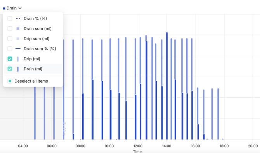Viewport: 260px width, 153px height.
Task: Uncheck the Drain (ml) checkbox
Action: tap(10, 69)
